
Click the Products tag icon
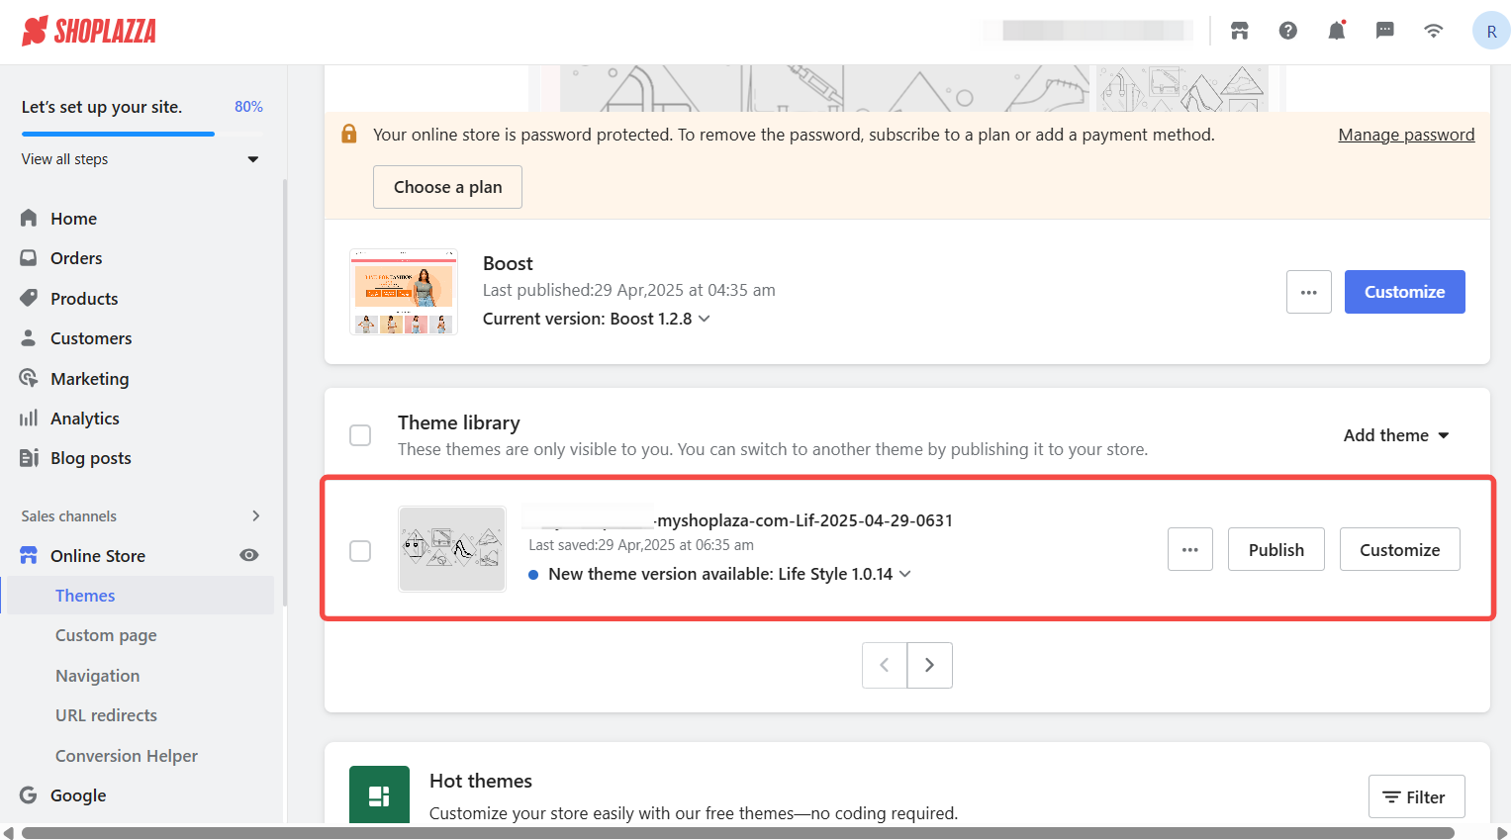[x=29, y=298]
